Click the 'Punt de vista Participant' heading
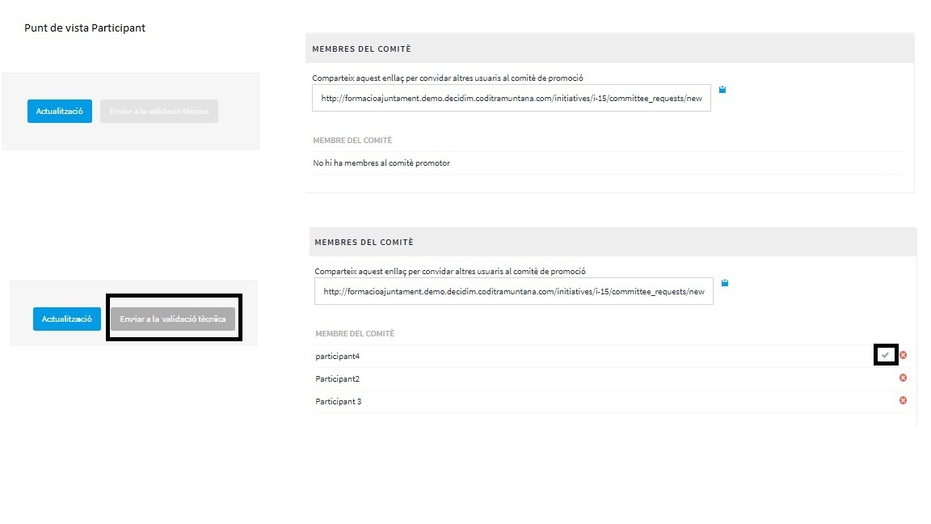This screenshot has width=931, height=524. tap(85, 28)
